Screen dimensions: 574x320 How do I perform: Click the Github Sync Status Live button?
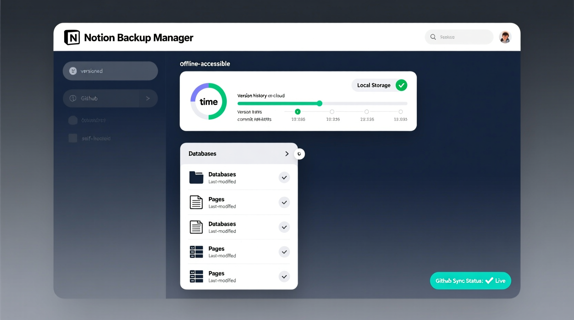pos(470,280)
